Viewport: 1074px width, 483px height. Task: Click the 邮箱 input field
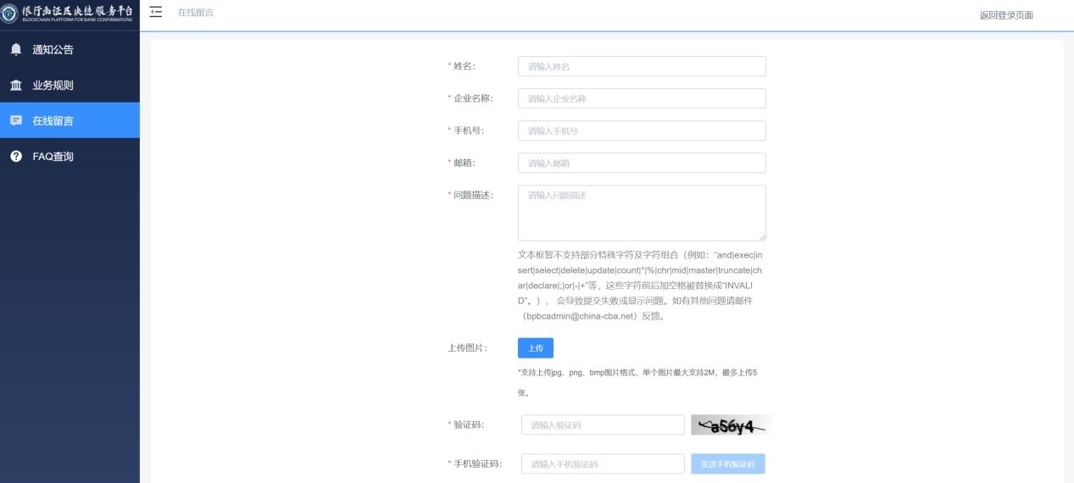tap(642, 163)
